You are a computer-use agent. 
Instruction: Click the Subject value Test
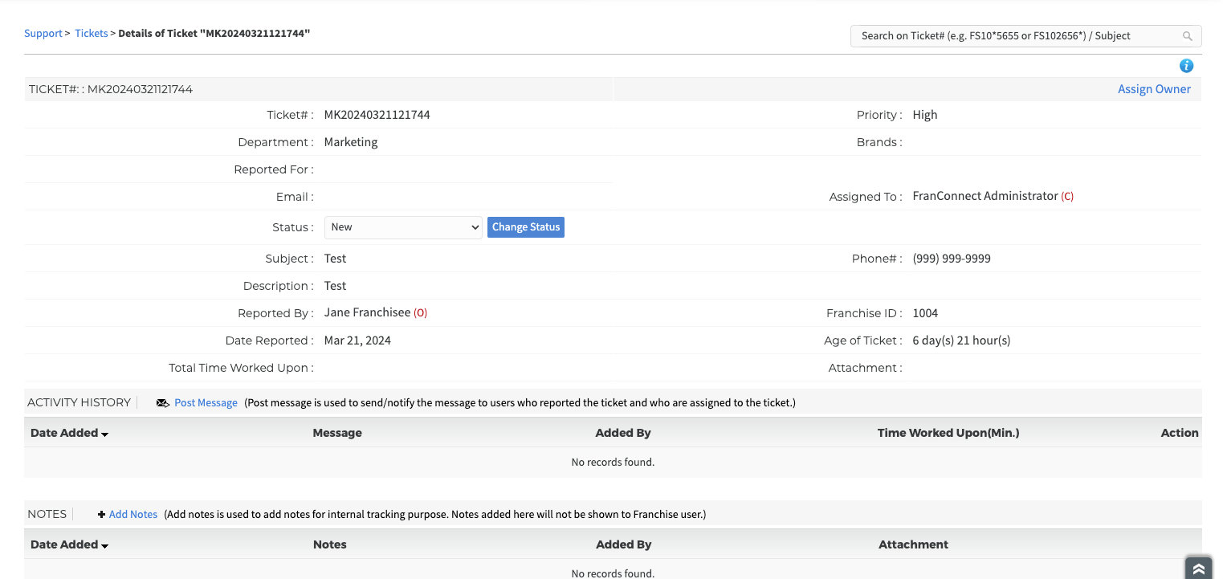336,259
